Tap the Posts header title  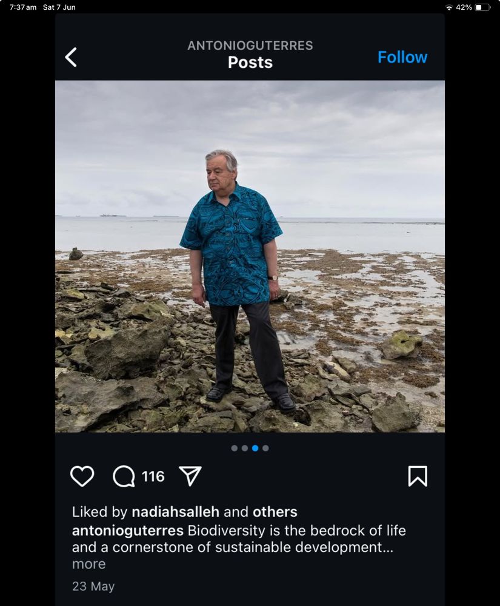(x=250, y=62)
